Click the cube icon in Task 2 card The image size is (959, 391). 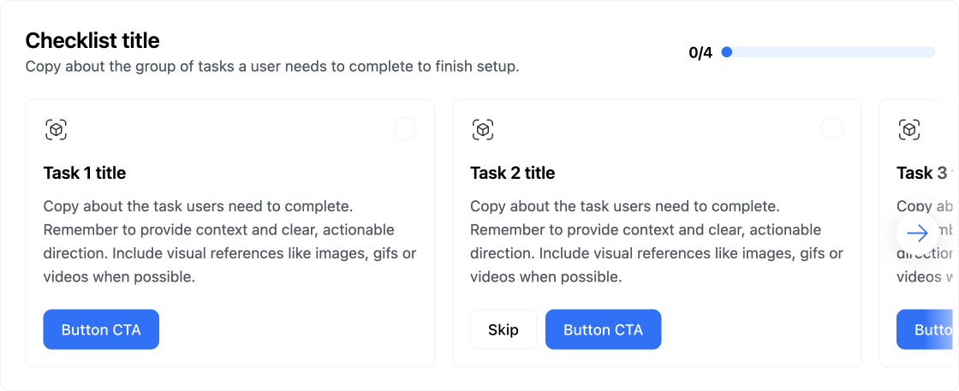click(483, 130)
